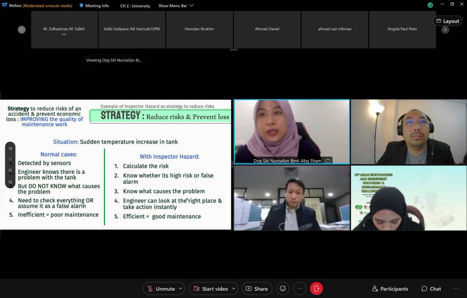Select the video tile of man with headphones
The width and height of the screenshot is (467, 298).
tap(409, 132)
